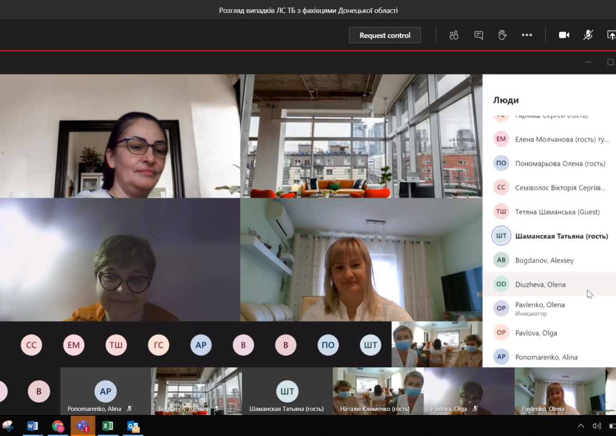Screen dimensions: 616x436
Task: Click the ПО avatar circle below videos
Action: [x=328, y=345]
